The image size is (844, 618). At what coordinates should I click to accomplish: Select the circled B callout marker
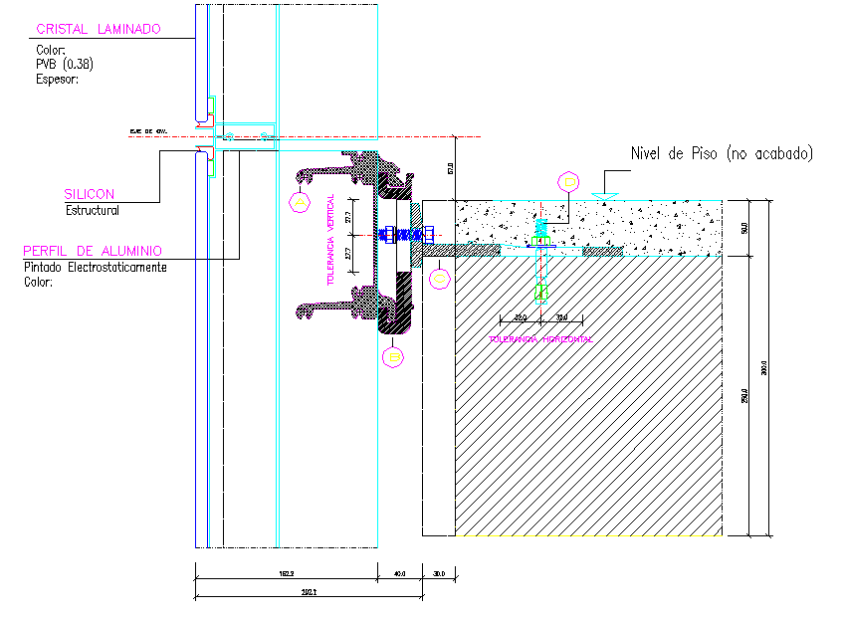(x=394, y=355)
